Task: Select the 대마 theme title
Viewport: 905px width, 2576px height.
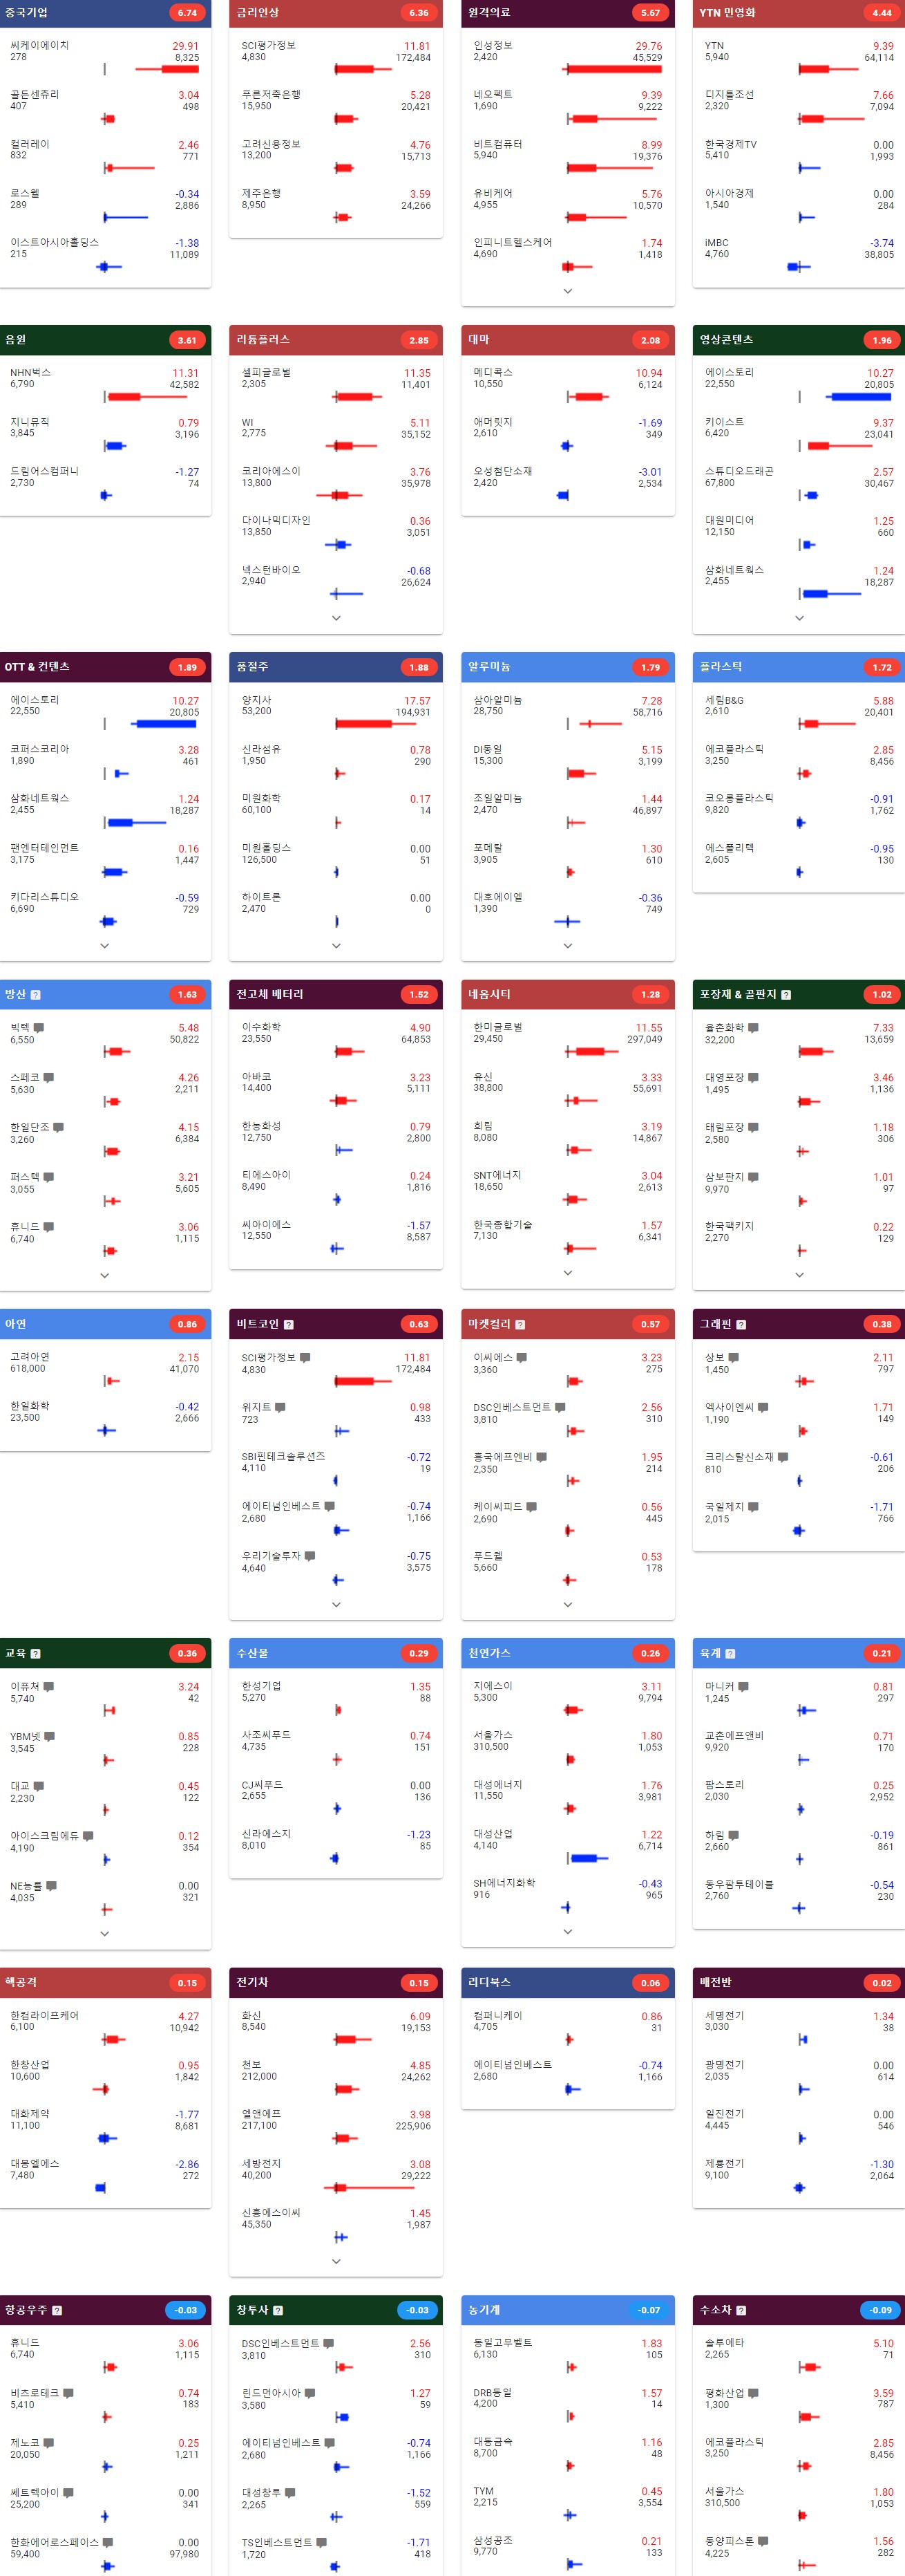Action: (479, 340)
